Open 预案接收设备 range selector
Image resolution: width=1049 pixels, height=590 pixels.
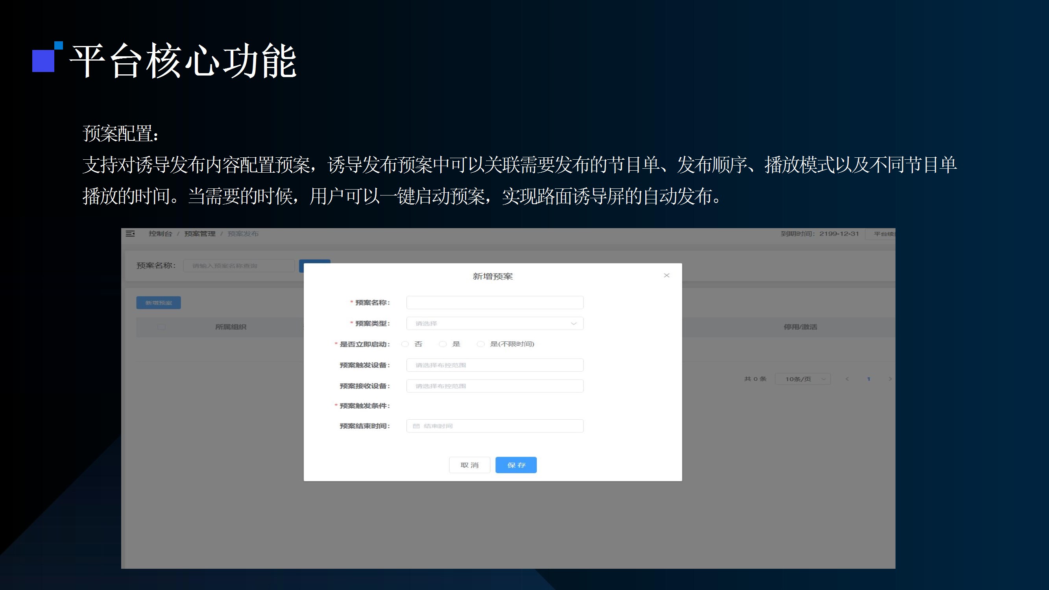click(x=494, y=386)
